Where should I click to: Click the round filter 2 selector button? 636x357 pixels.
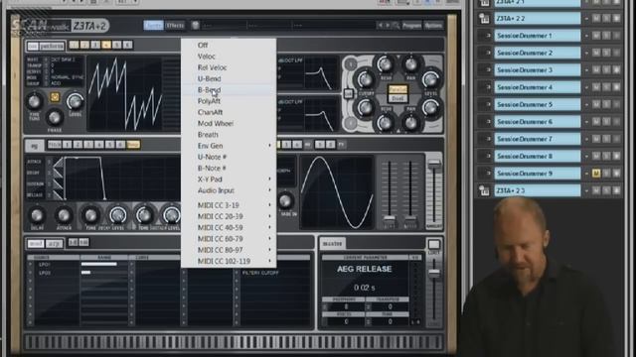click(x=351, y=123)
